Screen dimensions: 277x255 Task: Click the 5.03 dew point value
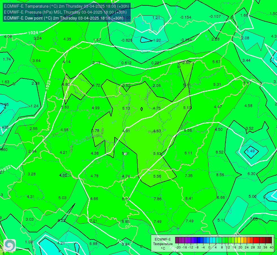point(63,198)
